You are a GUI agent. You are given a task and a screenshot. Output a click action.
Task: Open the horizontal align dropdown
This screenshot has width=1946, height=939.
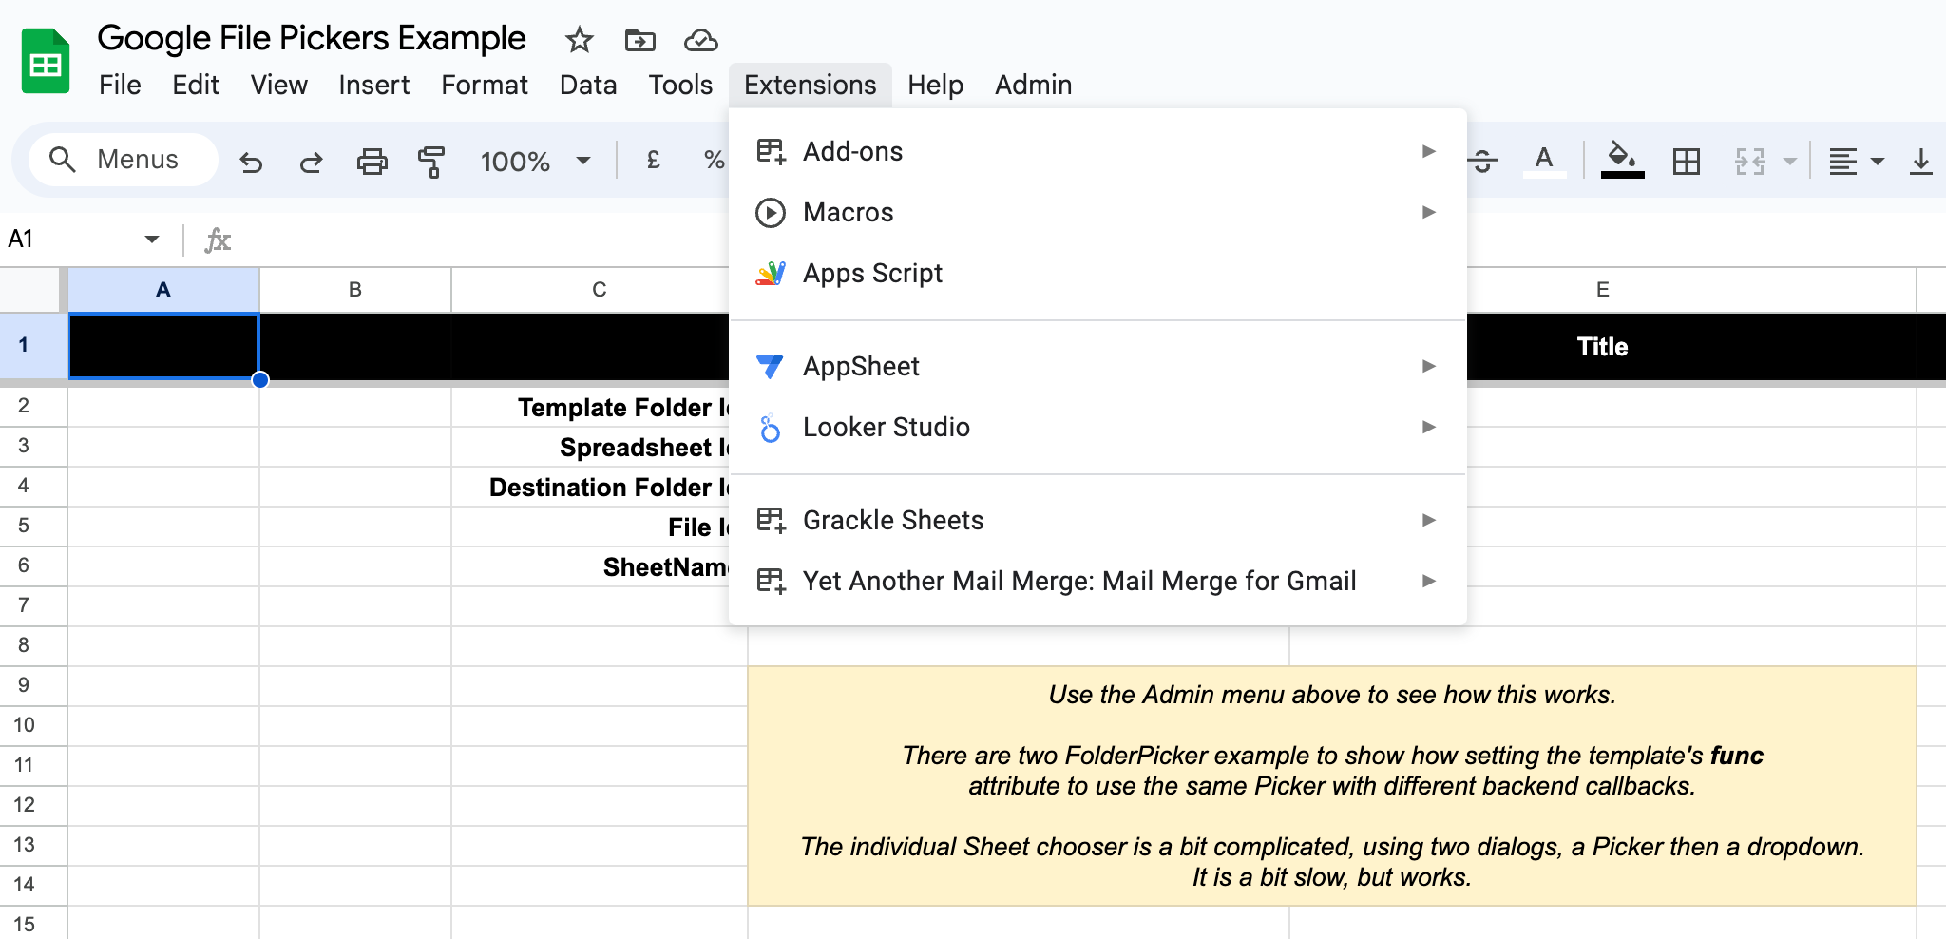pyautogui.click(x=1856, y=162)
